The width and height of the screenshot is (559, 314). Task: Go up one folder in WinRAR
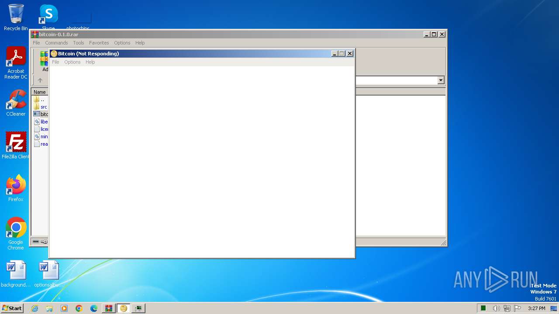tap(40, 80)
